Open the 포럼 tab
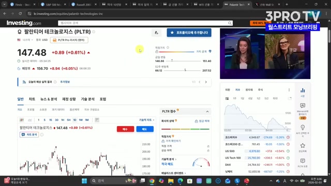 103,99
